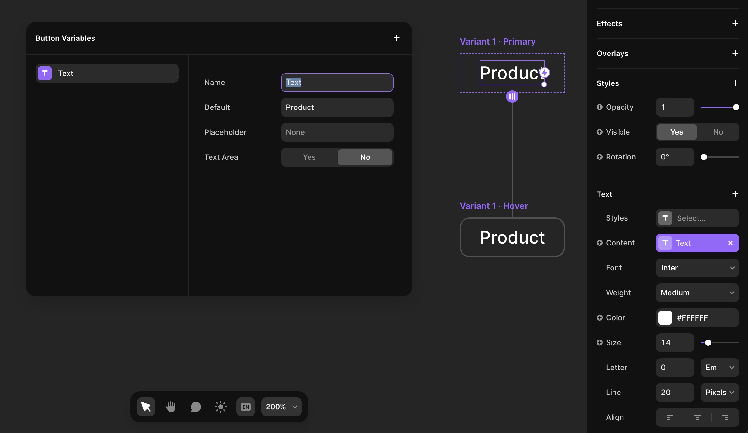Open the Font dropdown showing Inter
This screenshot has width=748, height=433.
697,268
